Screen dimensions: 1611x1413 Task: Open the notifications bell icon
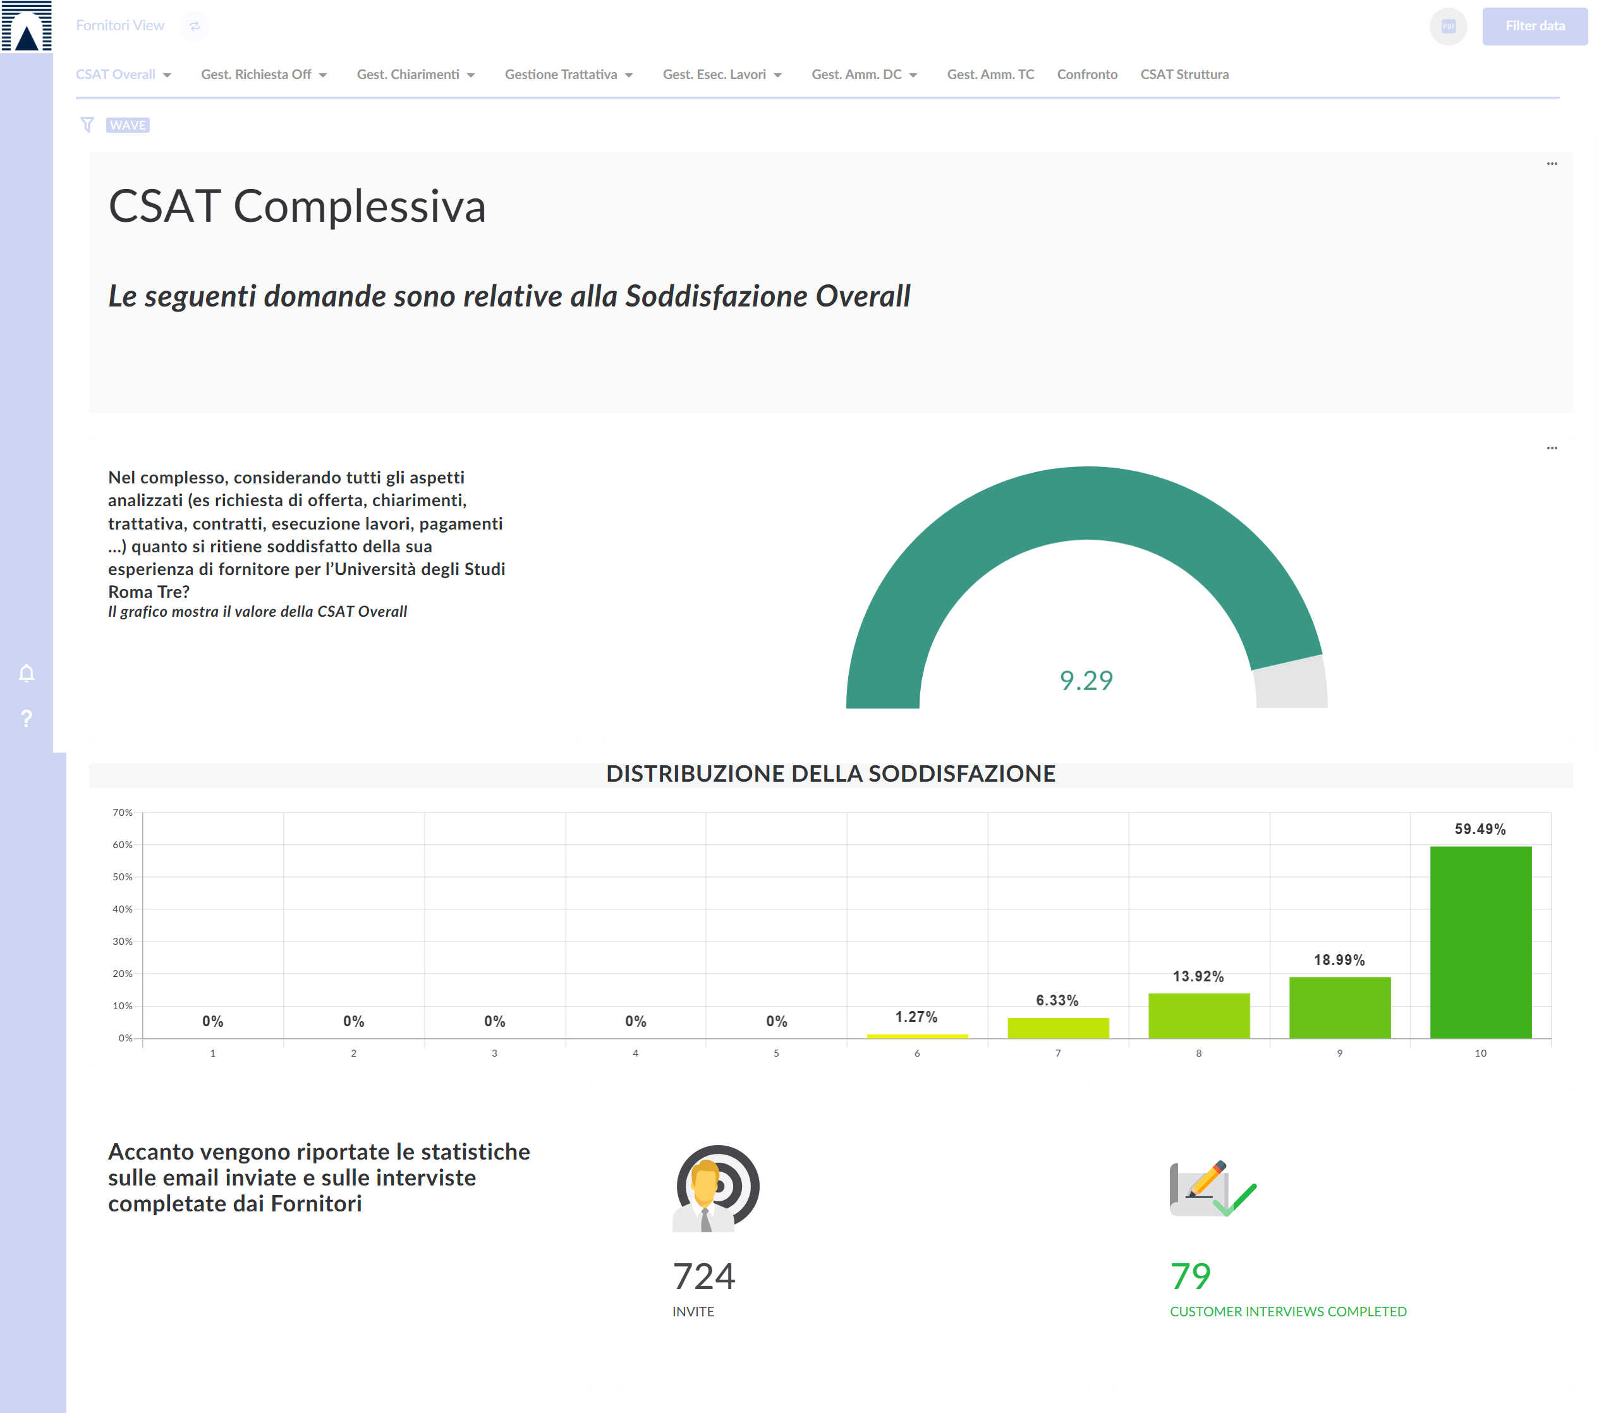(27, 673)
